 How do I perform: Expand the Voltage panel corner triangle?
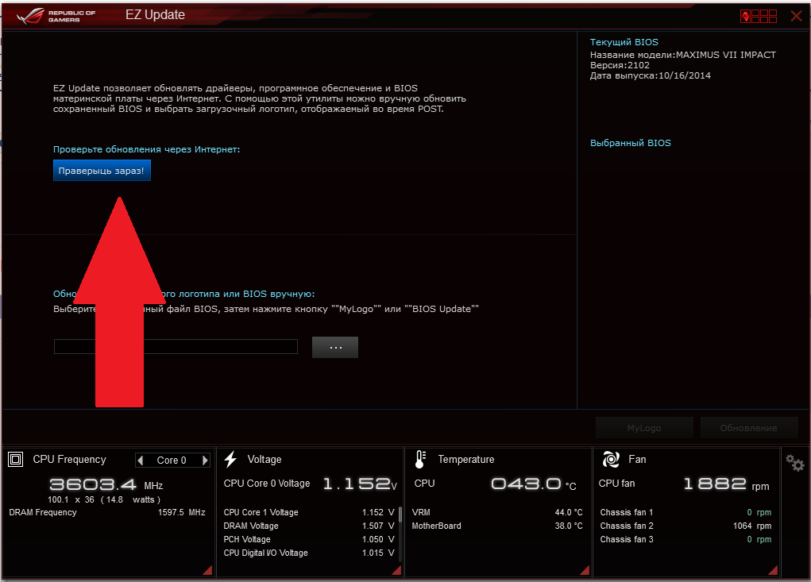click(x=396, y=570)
